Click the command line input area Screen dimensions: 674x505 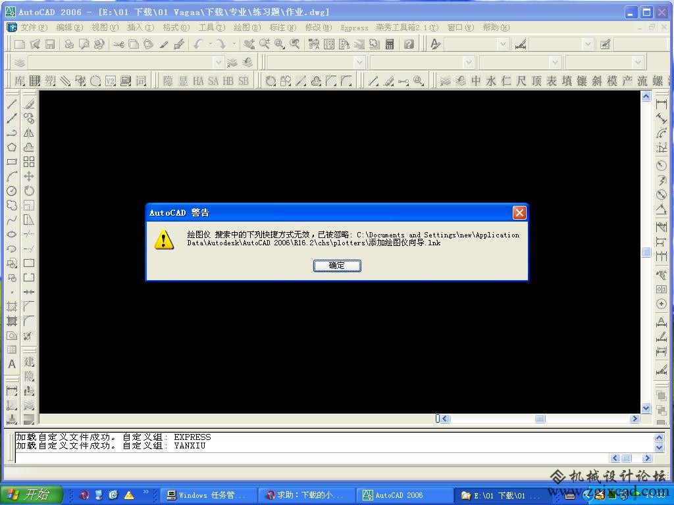pyautogui.click(x=312, y=458)
